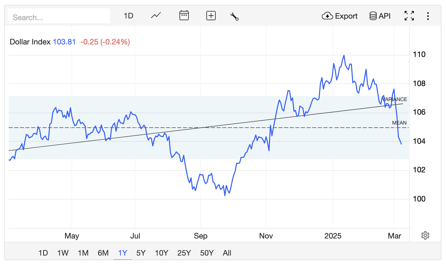Click the 103.81 current value
The width and height of the screenshot is (446, 264).
pyautogui.click(x=64, y=42)
